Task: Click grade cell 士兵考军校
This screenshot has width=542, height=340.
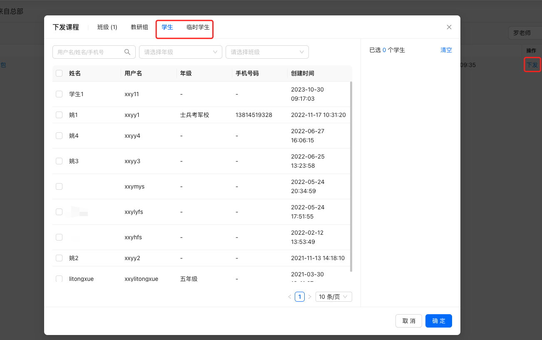Action: (x=195, y=115)
